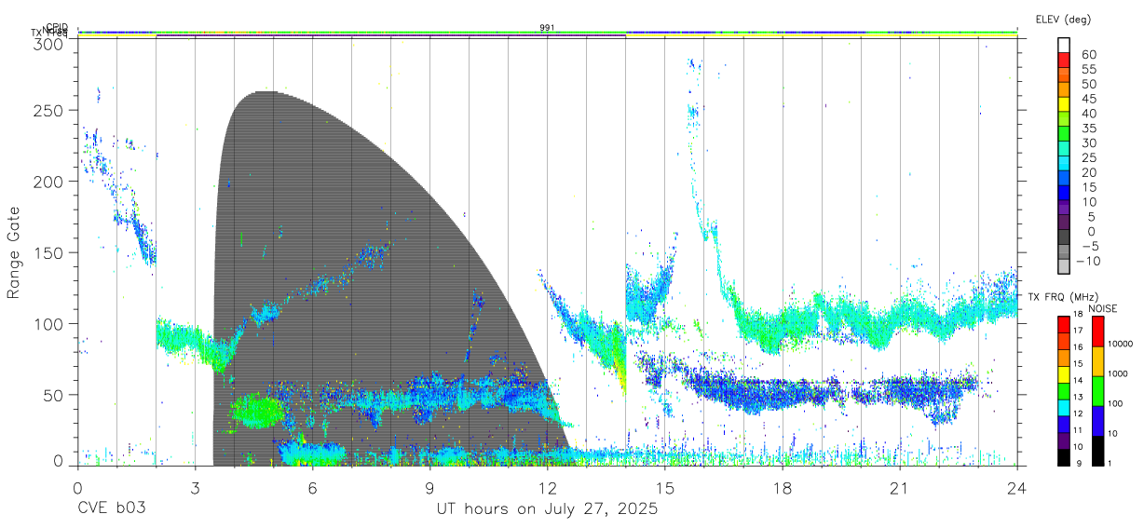Click ELEV colorbar tick label 45
Viewport: 1144px width, 528px height.
[1088, 99]
